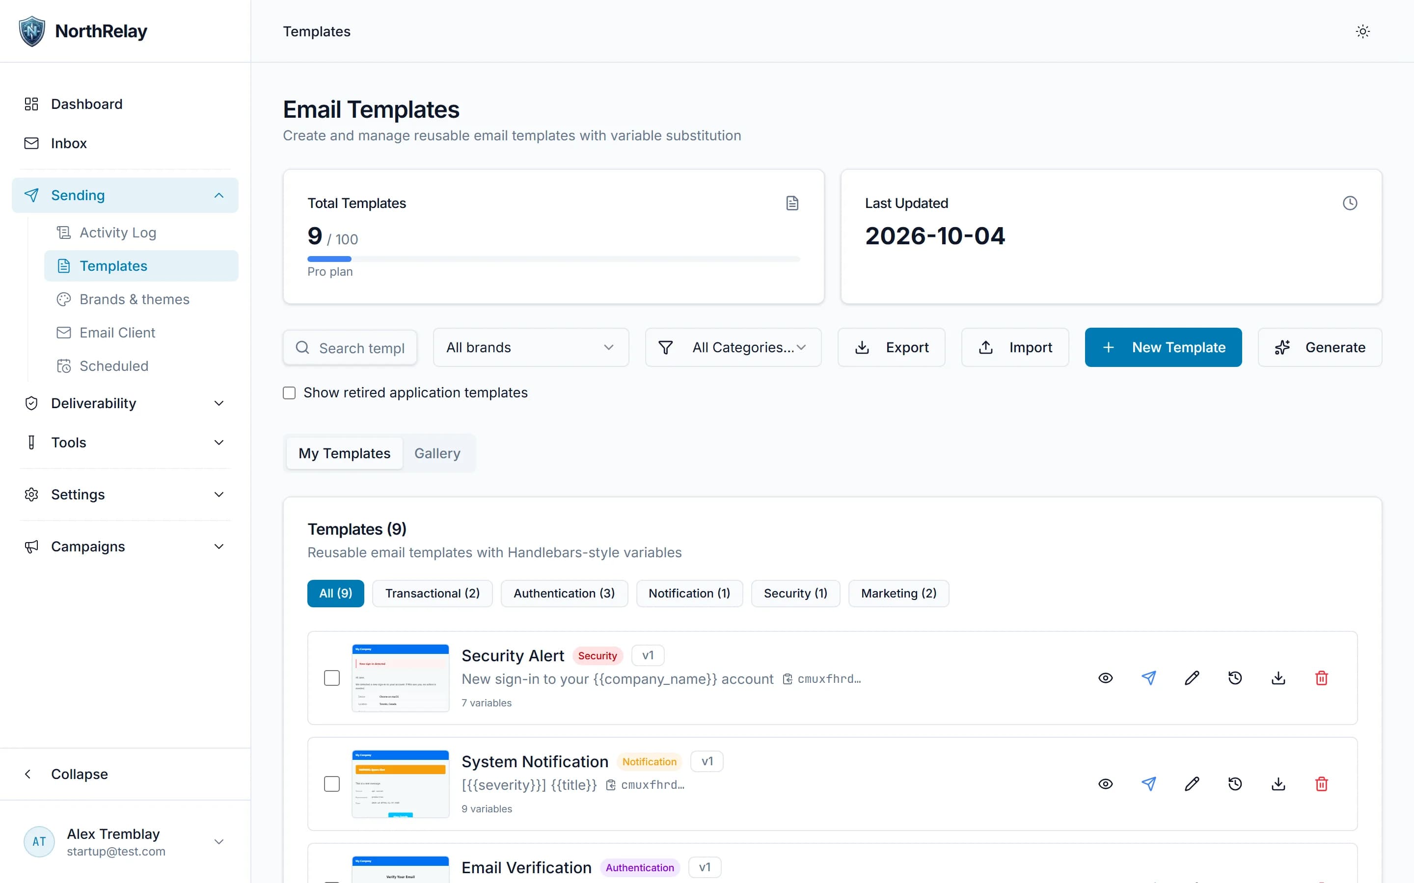
Task: Delete the Security Alert template
Action: (x=1322, y=678)
